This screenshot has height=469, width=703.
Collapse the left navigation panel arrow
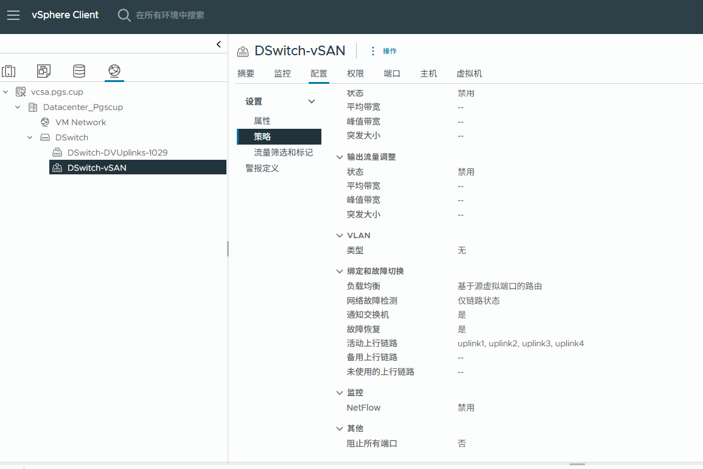[x=219, y=44]
